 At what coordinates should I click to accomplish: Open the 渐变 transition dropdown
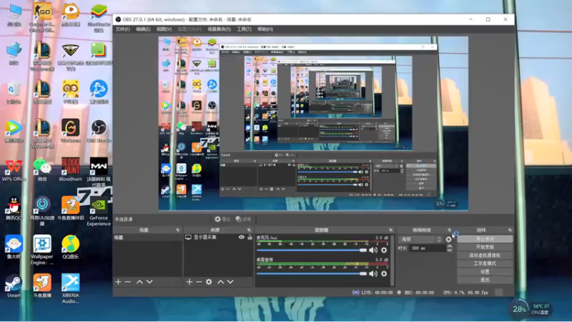(420, 240)
